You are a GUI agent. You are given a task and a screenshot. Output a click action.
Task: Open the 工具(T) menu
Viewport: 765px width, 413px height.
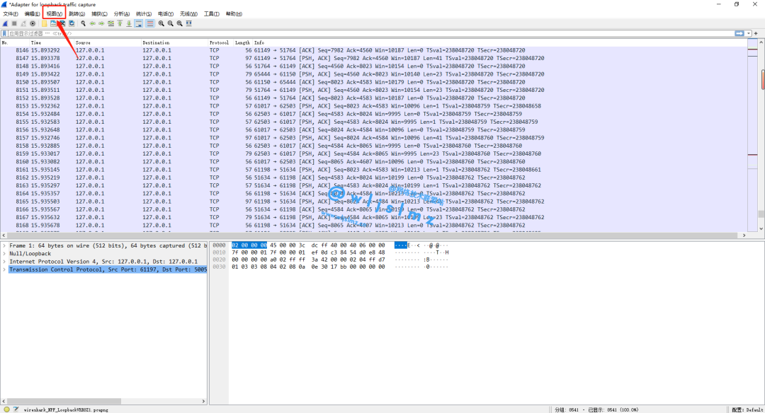211,13
